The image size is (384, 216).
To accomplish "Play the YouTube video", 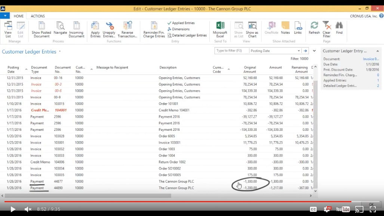I will coord(13,209).
